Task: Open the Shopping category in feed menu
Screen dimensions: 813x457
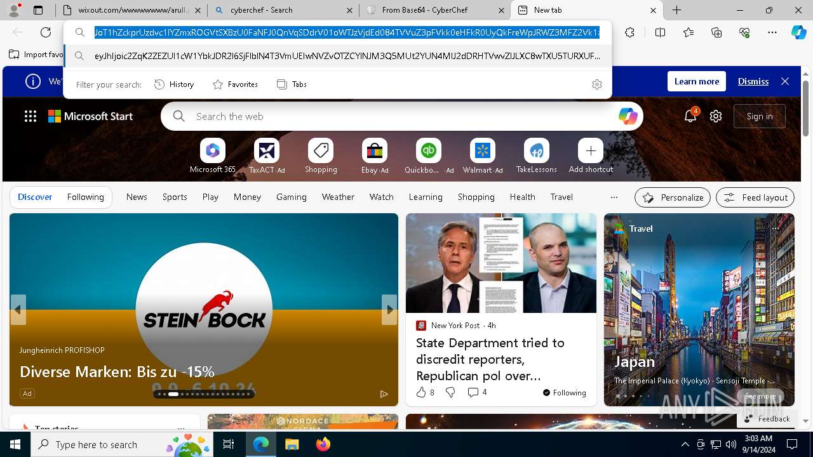Action: point(476,197)
